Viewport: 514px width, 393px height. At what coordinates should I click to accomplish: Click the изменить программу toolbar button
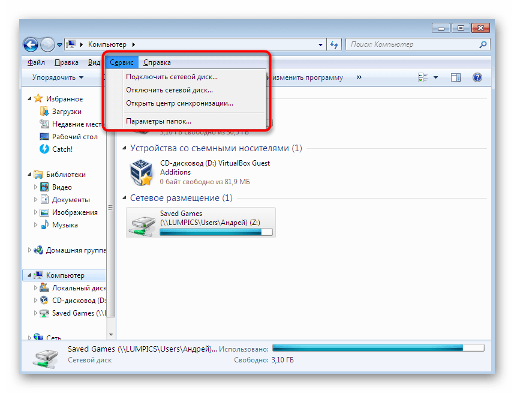308,77
